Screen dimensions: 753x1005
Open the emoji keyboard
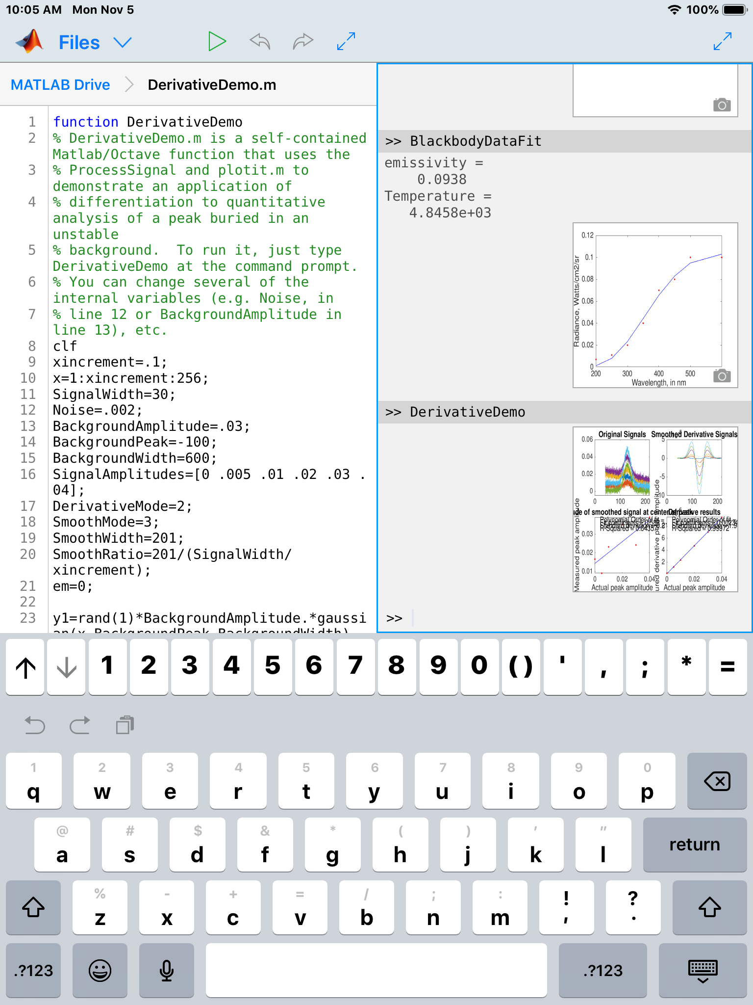(x=100, y=970)
